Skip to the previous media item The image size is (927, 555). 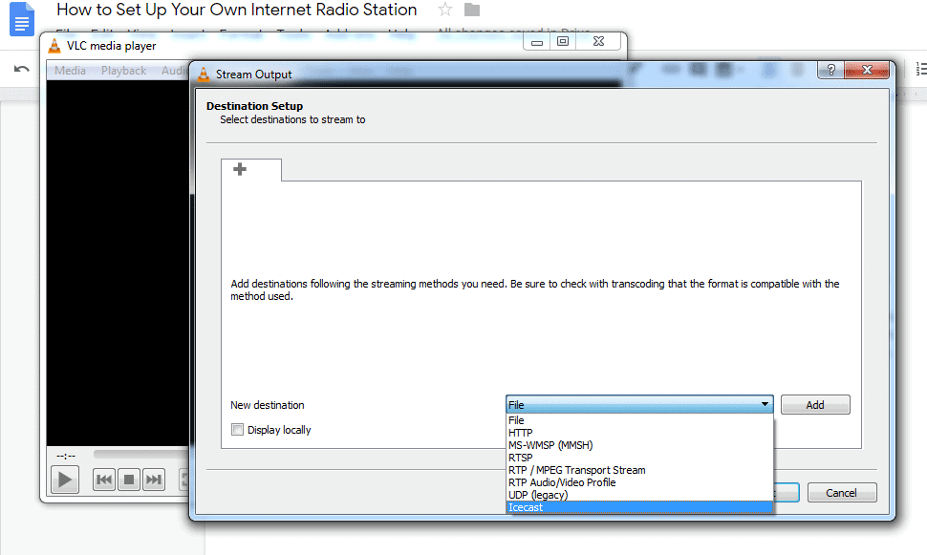click(103, 480)
